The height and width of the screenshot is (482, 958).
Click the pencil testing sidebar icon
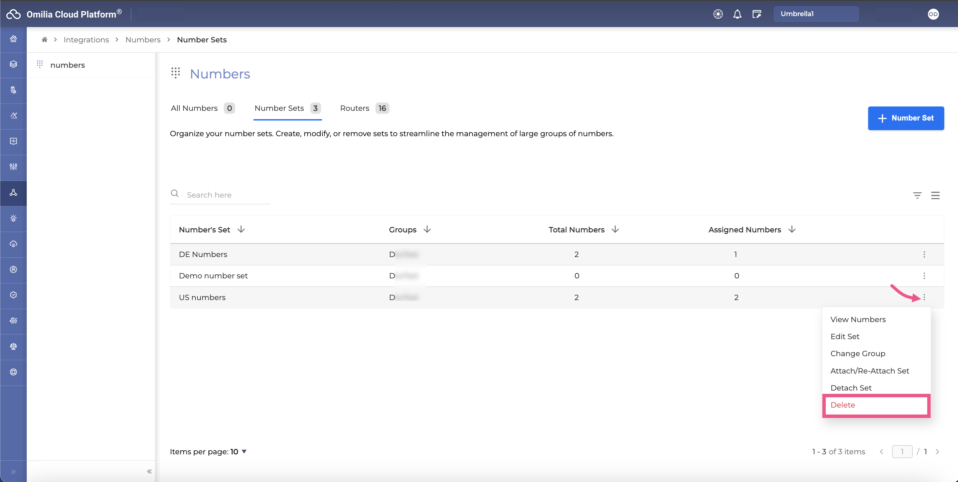click(13, 115)
